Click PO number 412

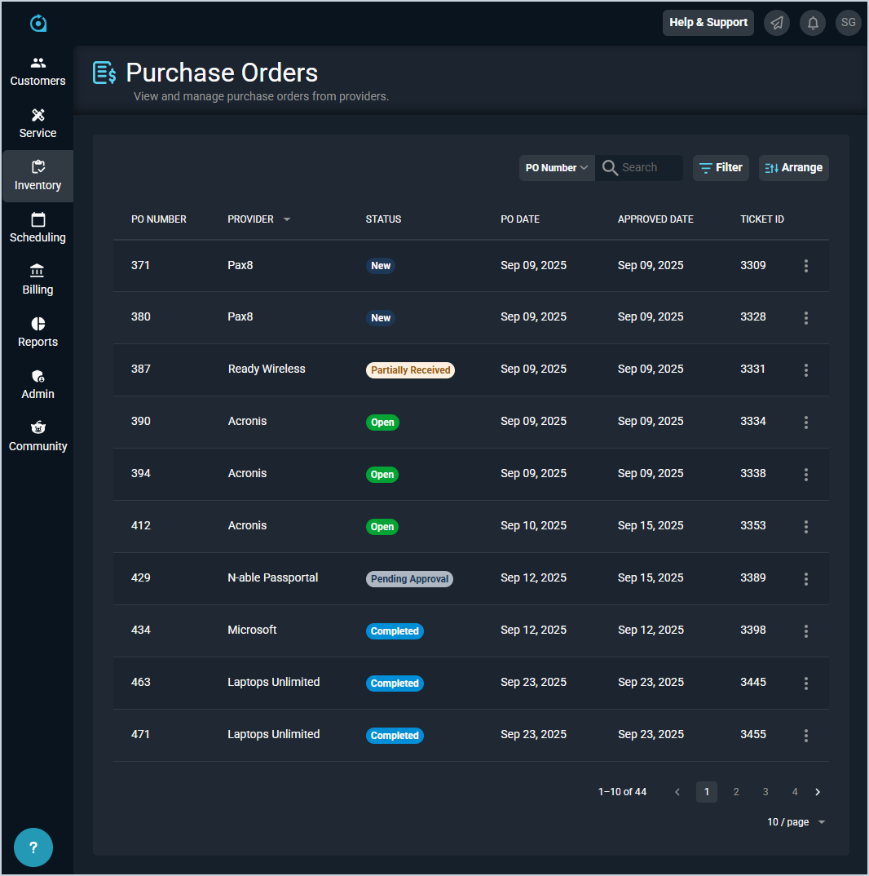[141, 526]
